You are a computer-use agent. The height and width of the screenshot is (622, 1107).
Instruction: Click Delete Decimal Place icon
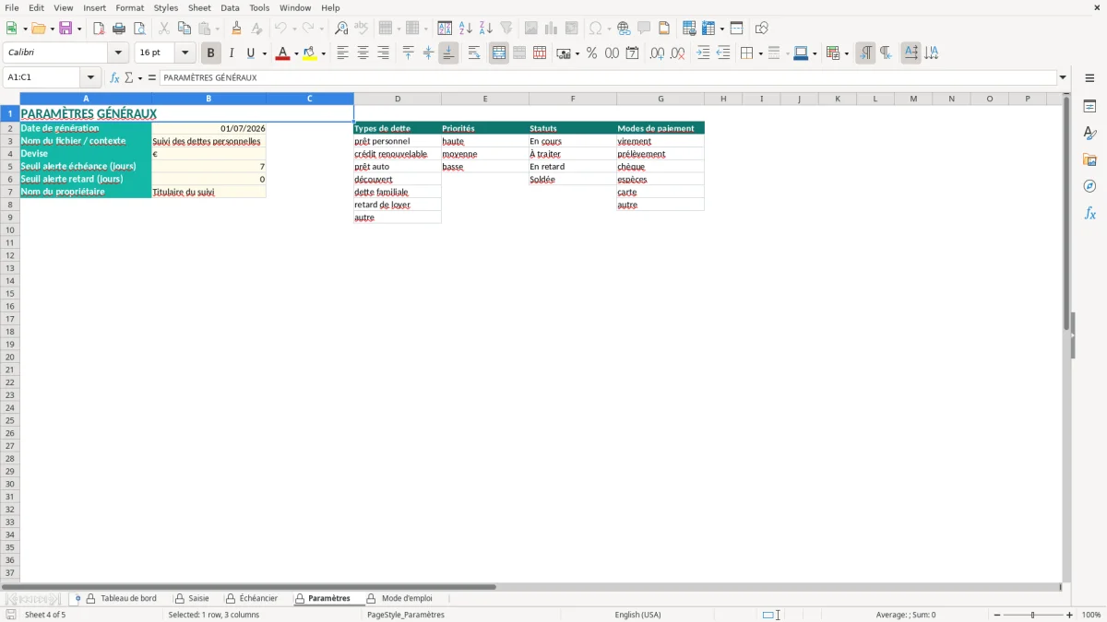[x=677, y=53]
